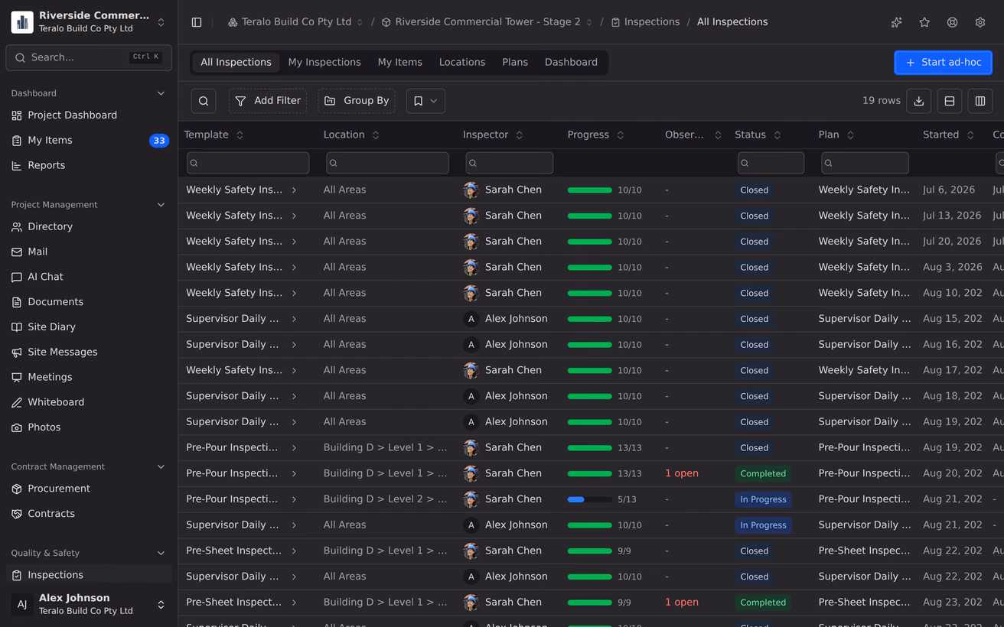Click the Group By button
Screen dimensions: 1004x627
click(x=357, y=101)
